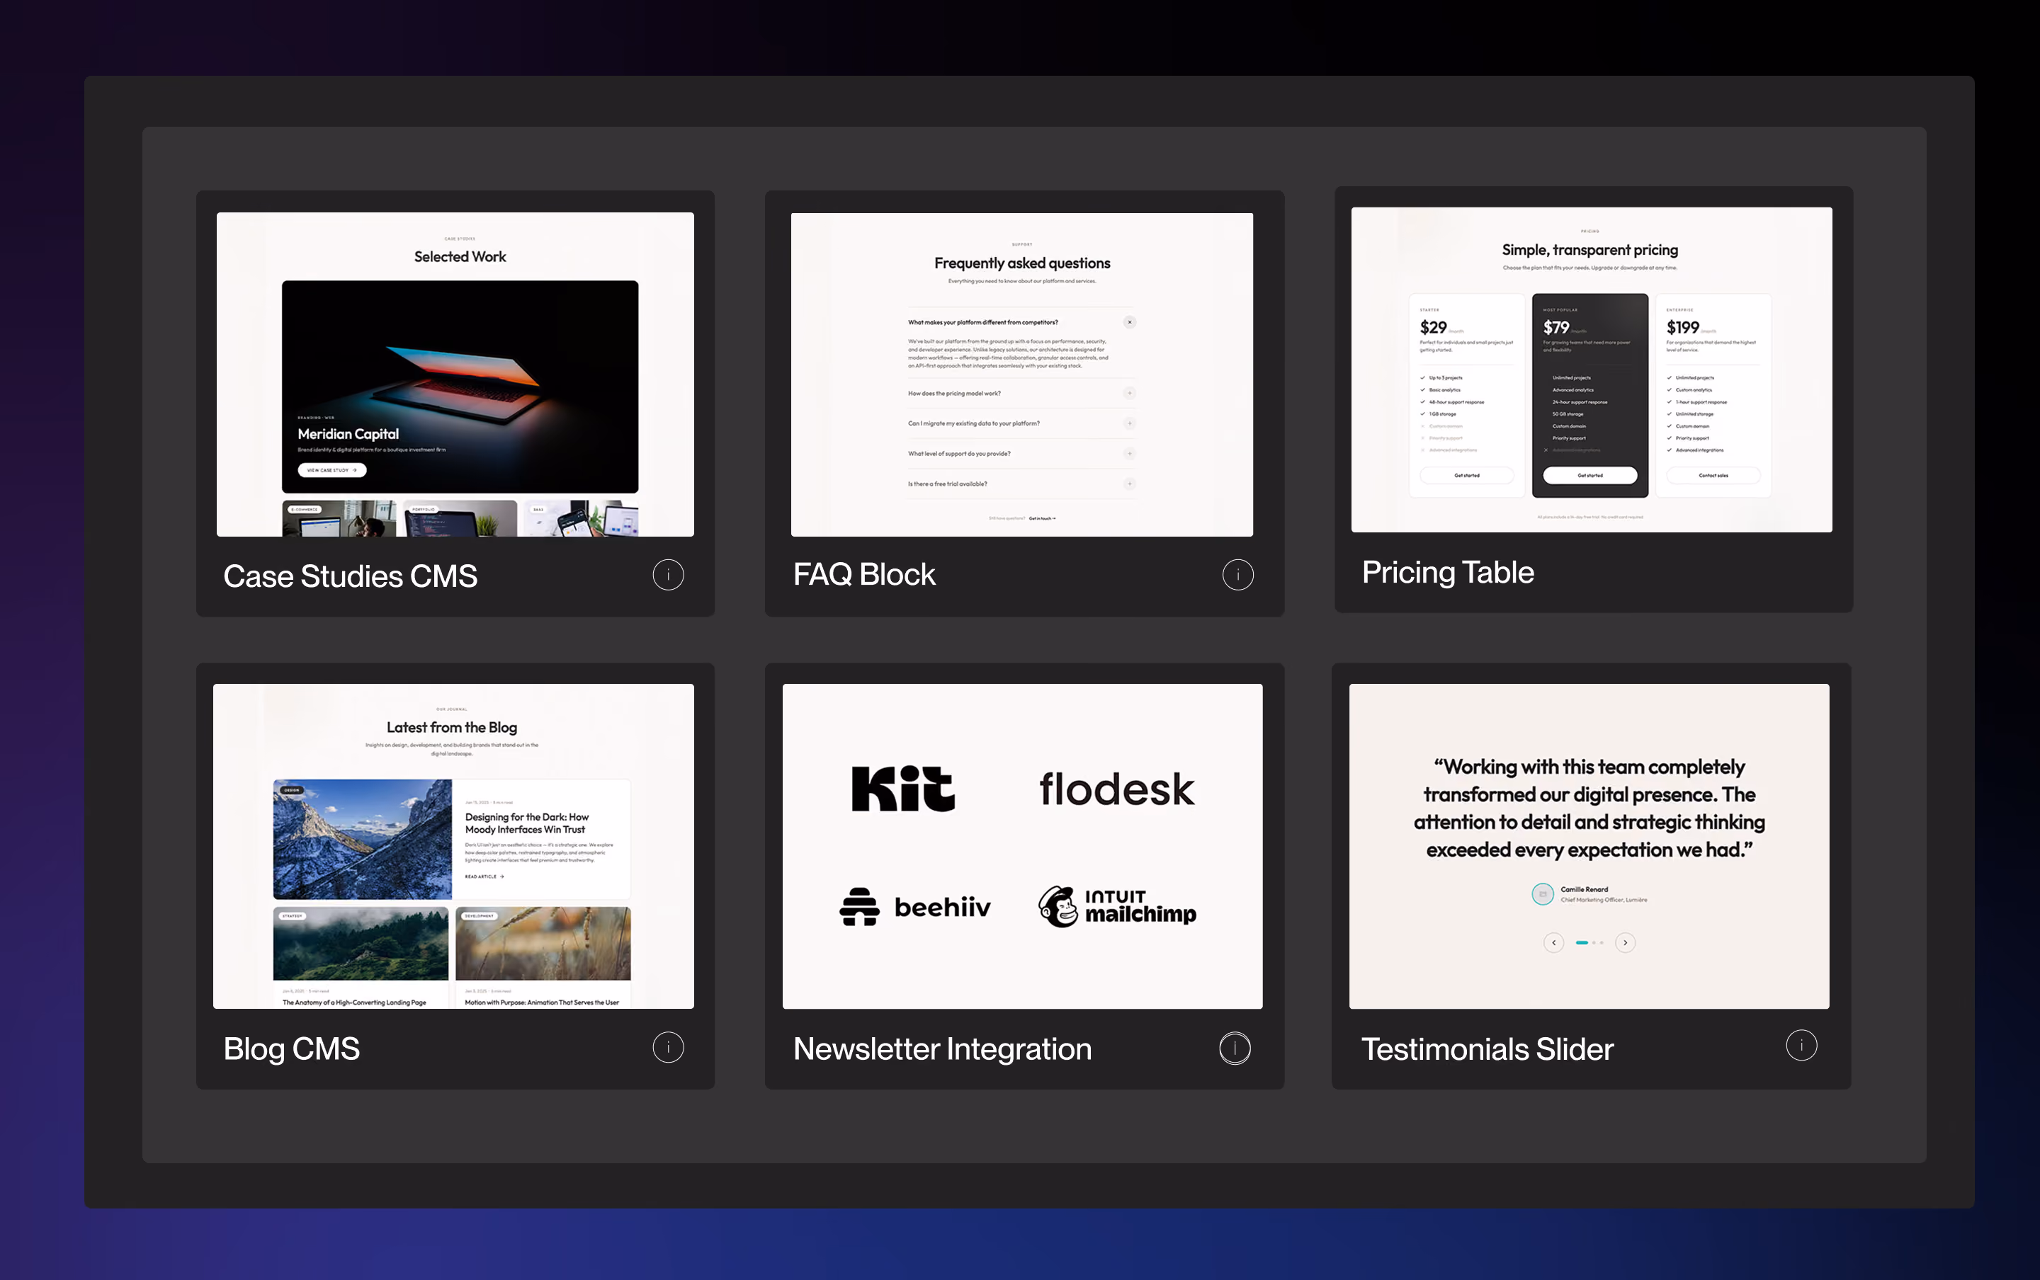Click Contact sales on the $199 plan
This screenshot has height=1280, width=2040.
(1712, 476)
